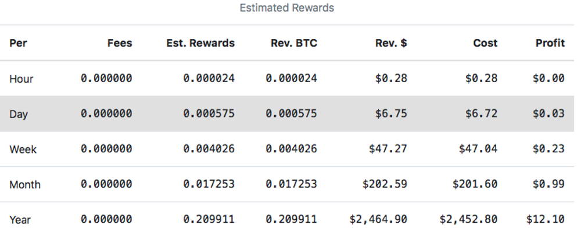Screen dimensions: 581x239
Task: Click the Rev. BTC column header
Action: click(x=294, y=43)
